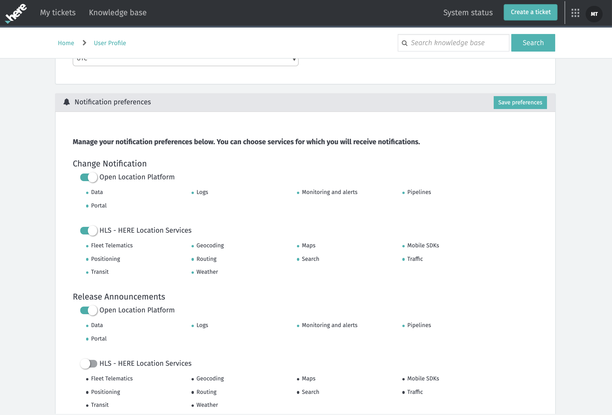Click Positioning under Change Notification
Image resolution: width=612 pixels, height=415 pixels.
(105, 259)
